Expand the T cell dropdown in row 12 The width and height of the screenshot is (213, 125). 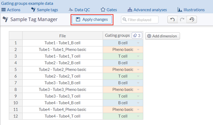pyautogui.click(x=138, y=116)
